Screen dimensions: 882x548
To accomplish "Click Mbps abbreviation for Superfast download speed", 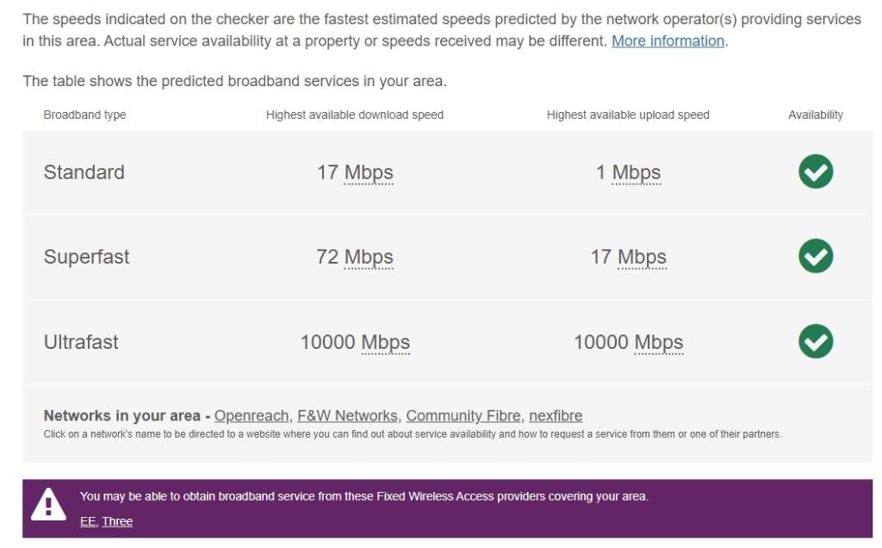I will [369, 257].
